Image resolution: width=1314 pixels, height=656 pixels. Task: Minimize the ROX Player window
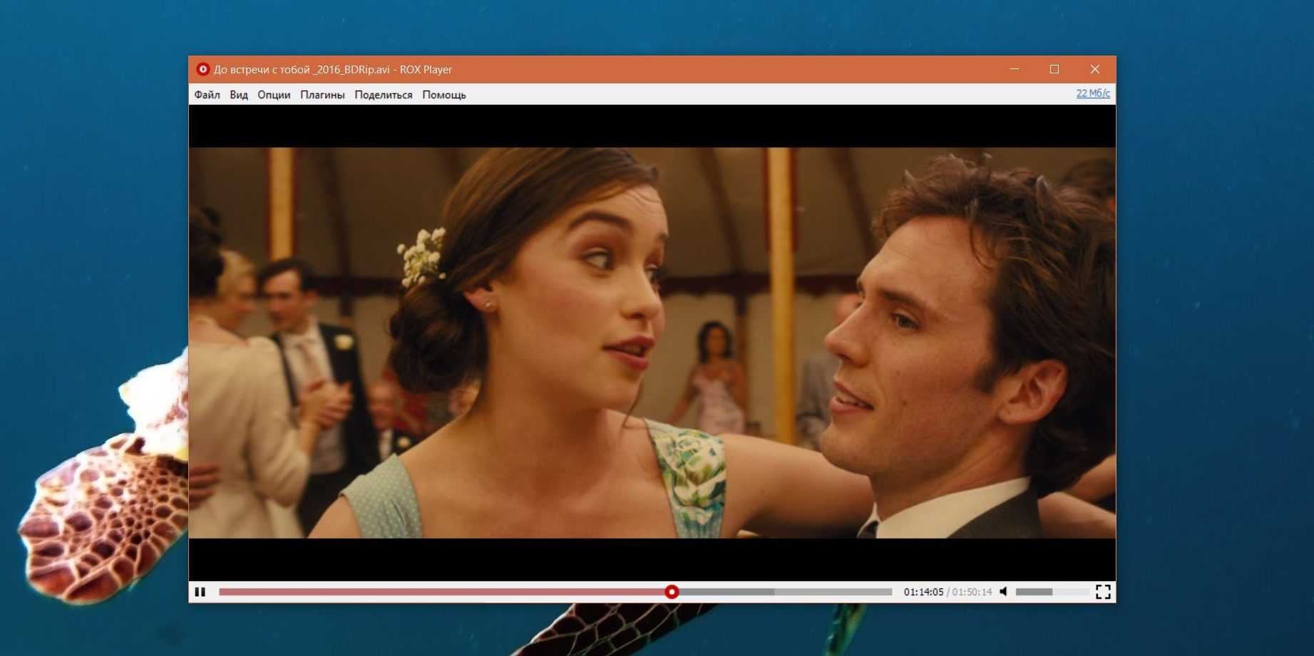[1015, 69]
